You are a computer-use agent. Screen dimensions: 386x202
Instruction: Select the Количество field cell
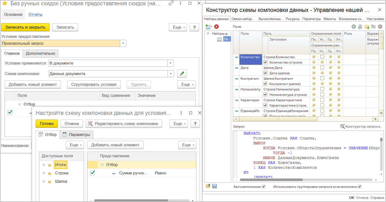point(250,57)
